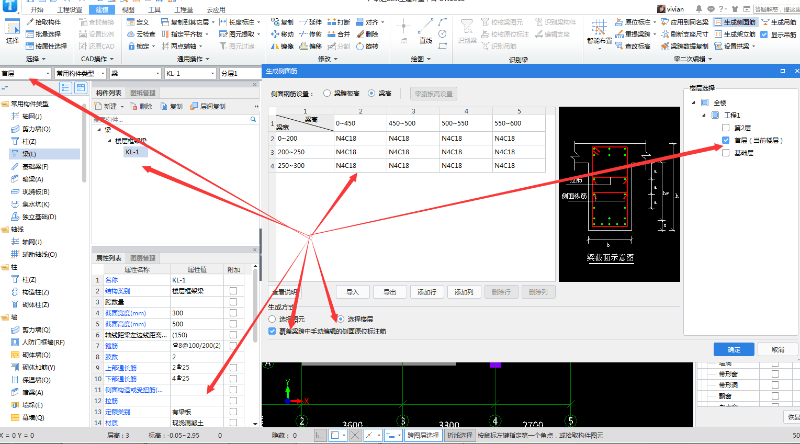The height and width of the screenshot is (444, 800).
Task: Click the 生成侧面筋 ribbon tool
Action: point(735,22)
